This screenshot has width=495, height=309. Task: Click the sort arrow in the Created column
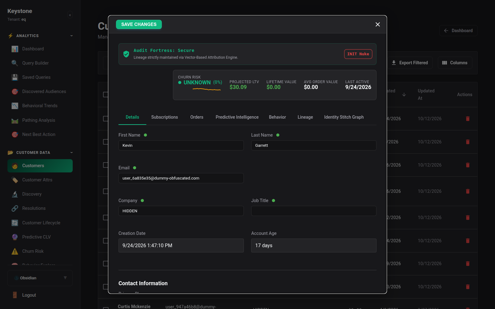[x=404, y=95]
